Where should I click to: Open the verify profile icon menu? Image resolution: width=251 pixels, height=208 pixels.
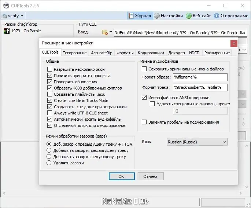pyautogui.click(x=4, y=16)
